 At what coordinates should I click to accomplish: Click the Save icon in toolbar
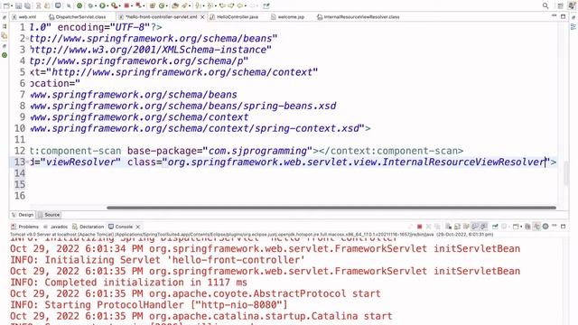click(18, 6)
